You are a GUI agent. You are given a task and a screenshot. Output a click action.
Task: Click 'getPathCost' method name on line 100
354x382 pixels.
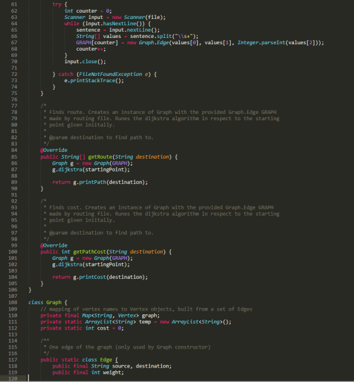coord(90,252)
